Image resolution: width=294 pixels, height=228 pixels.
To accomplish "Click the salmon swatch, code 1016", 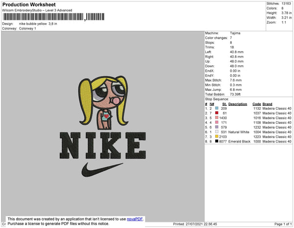I will tap(217, 117).
